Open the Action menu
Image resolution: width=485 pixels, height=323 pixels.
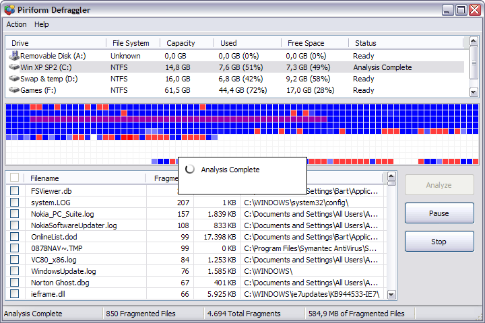(x=16, y=24)
